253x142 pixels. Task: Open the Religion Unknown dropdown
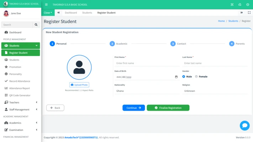[215, 91]
